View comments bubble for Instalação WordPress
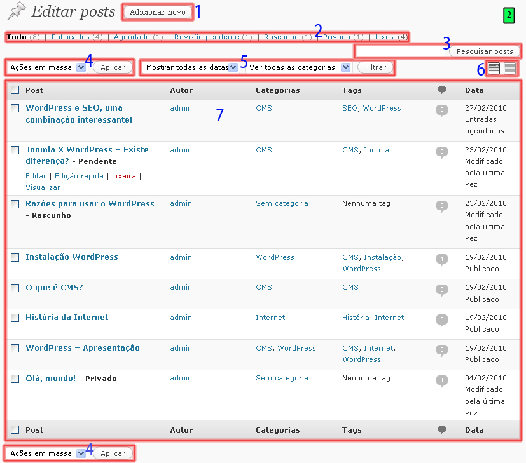526x463 pixels. click(x=442, y=260)
